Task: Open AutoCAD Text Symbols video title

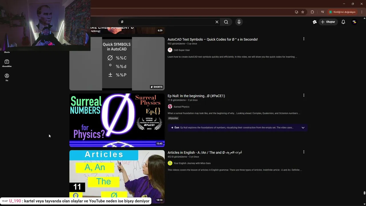Action: (x=213, y=39)
